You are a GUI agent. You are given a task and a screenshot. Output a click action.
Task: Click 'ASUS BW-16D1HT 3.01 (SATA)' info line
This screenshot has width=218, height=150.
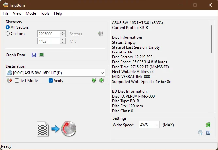coord(138,23)
